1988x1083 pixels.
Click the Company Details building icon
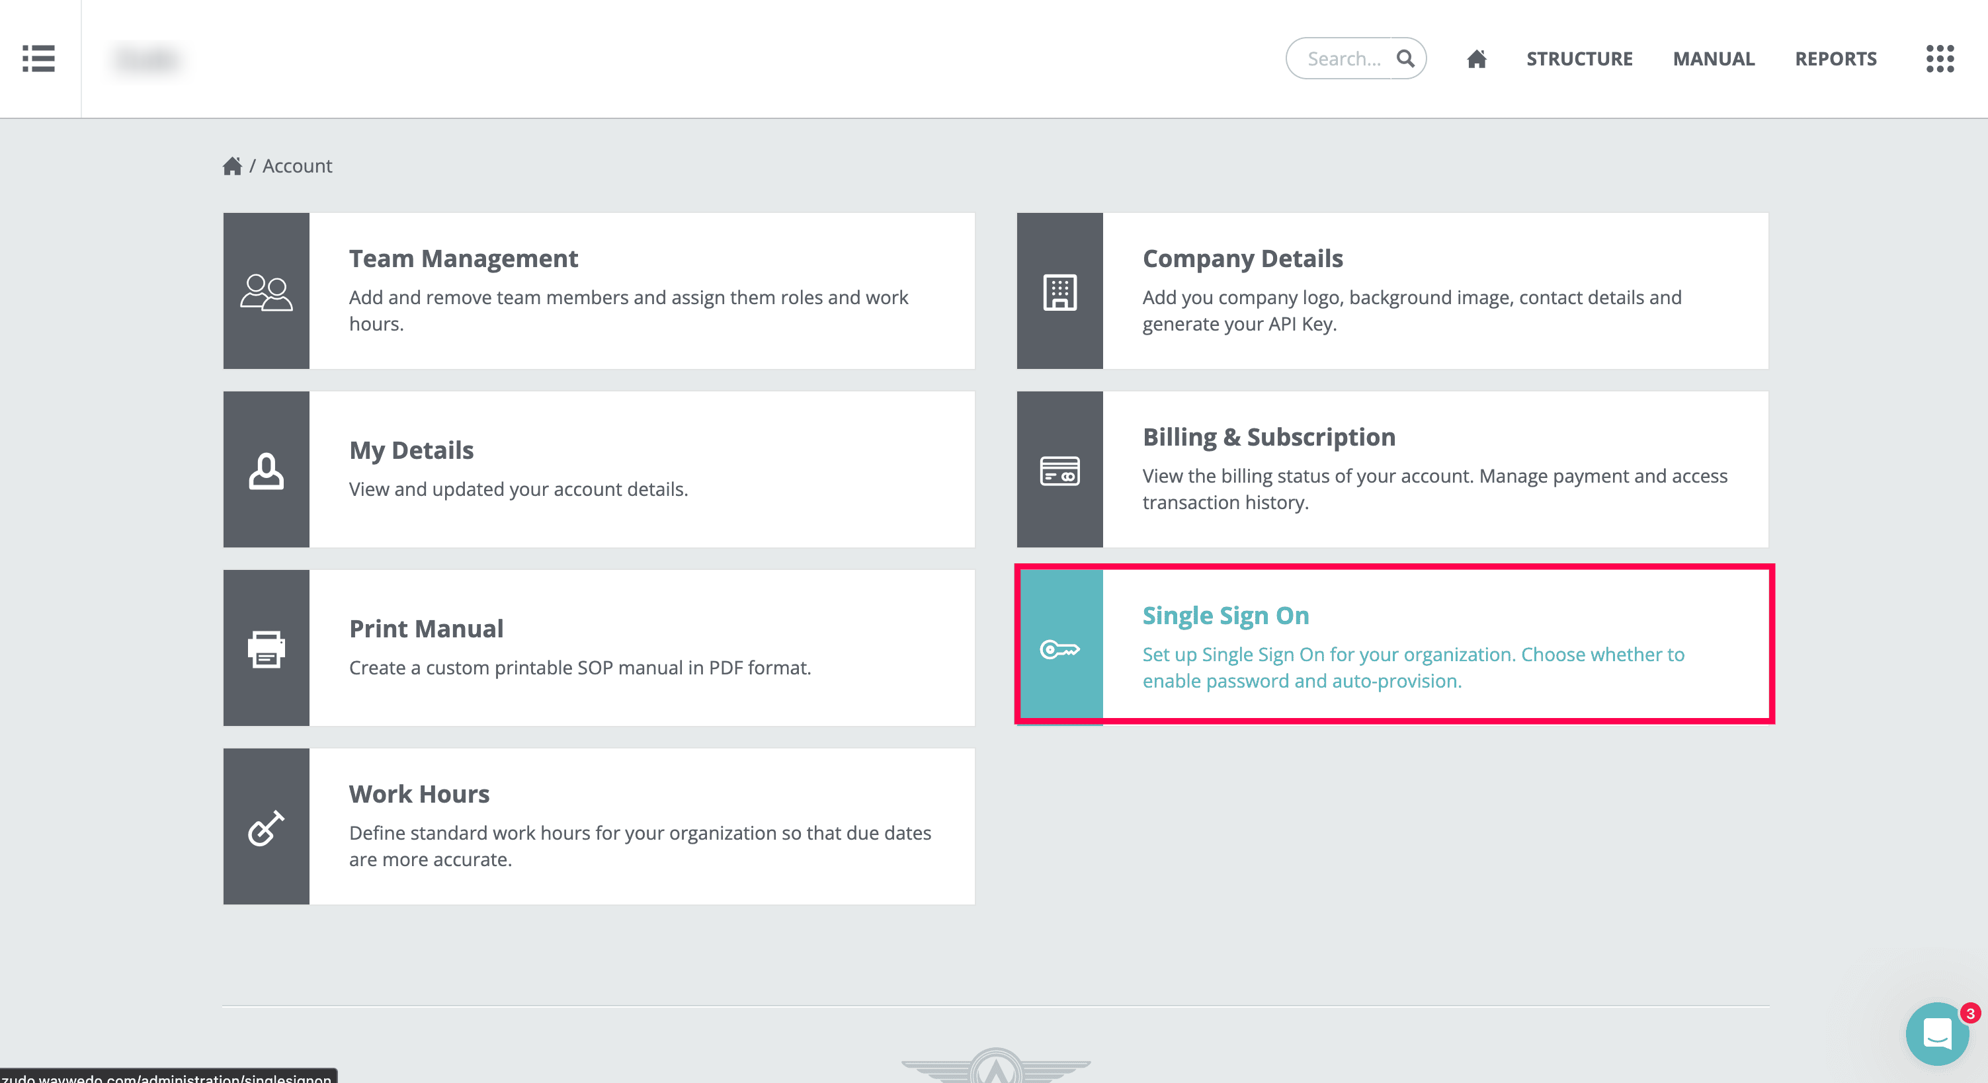(1059, 292)
